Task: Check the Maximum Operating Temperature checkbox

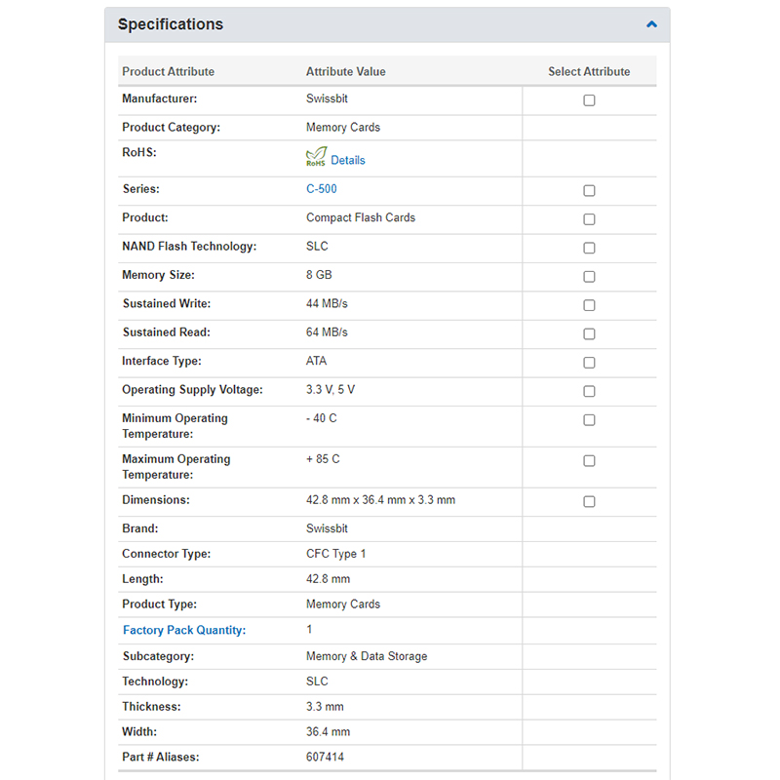Action: [589, 461]
